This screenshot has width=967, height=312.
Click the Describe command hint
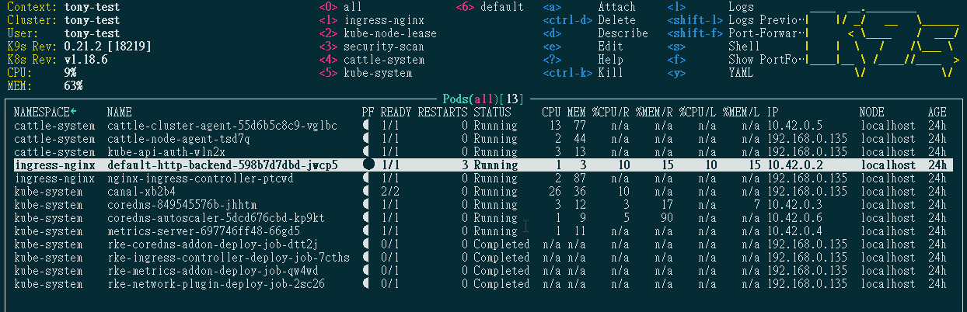(x=623, y=33)
